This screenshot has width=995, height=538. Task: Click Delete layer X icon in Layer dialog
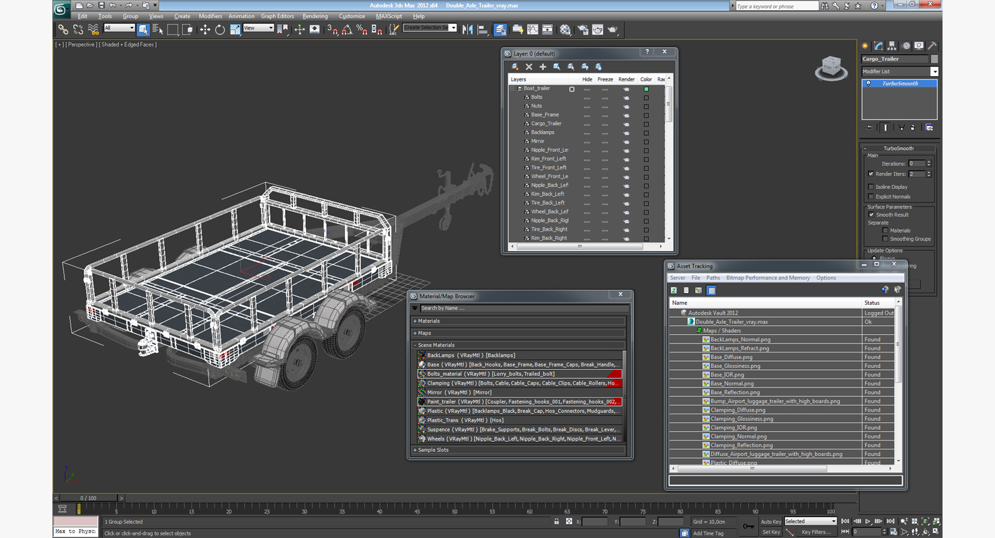(529, 67)
